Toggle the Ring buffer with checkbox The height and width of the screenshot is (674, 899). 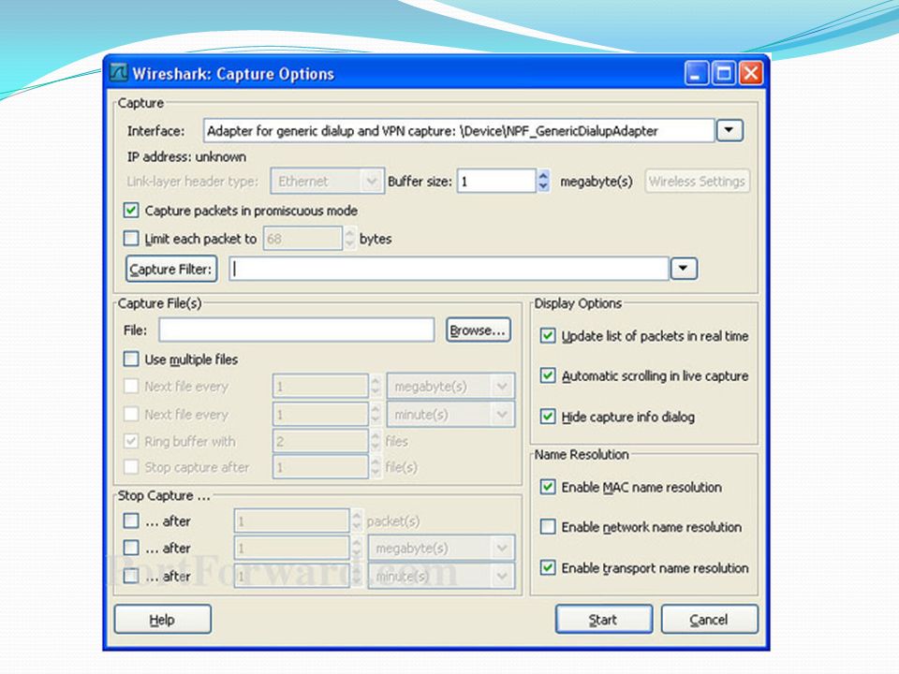coord(131,441)
